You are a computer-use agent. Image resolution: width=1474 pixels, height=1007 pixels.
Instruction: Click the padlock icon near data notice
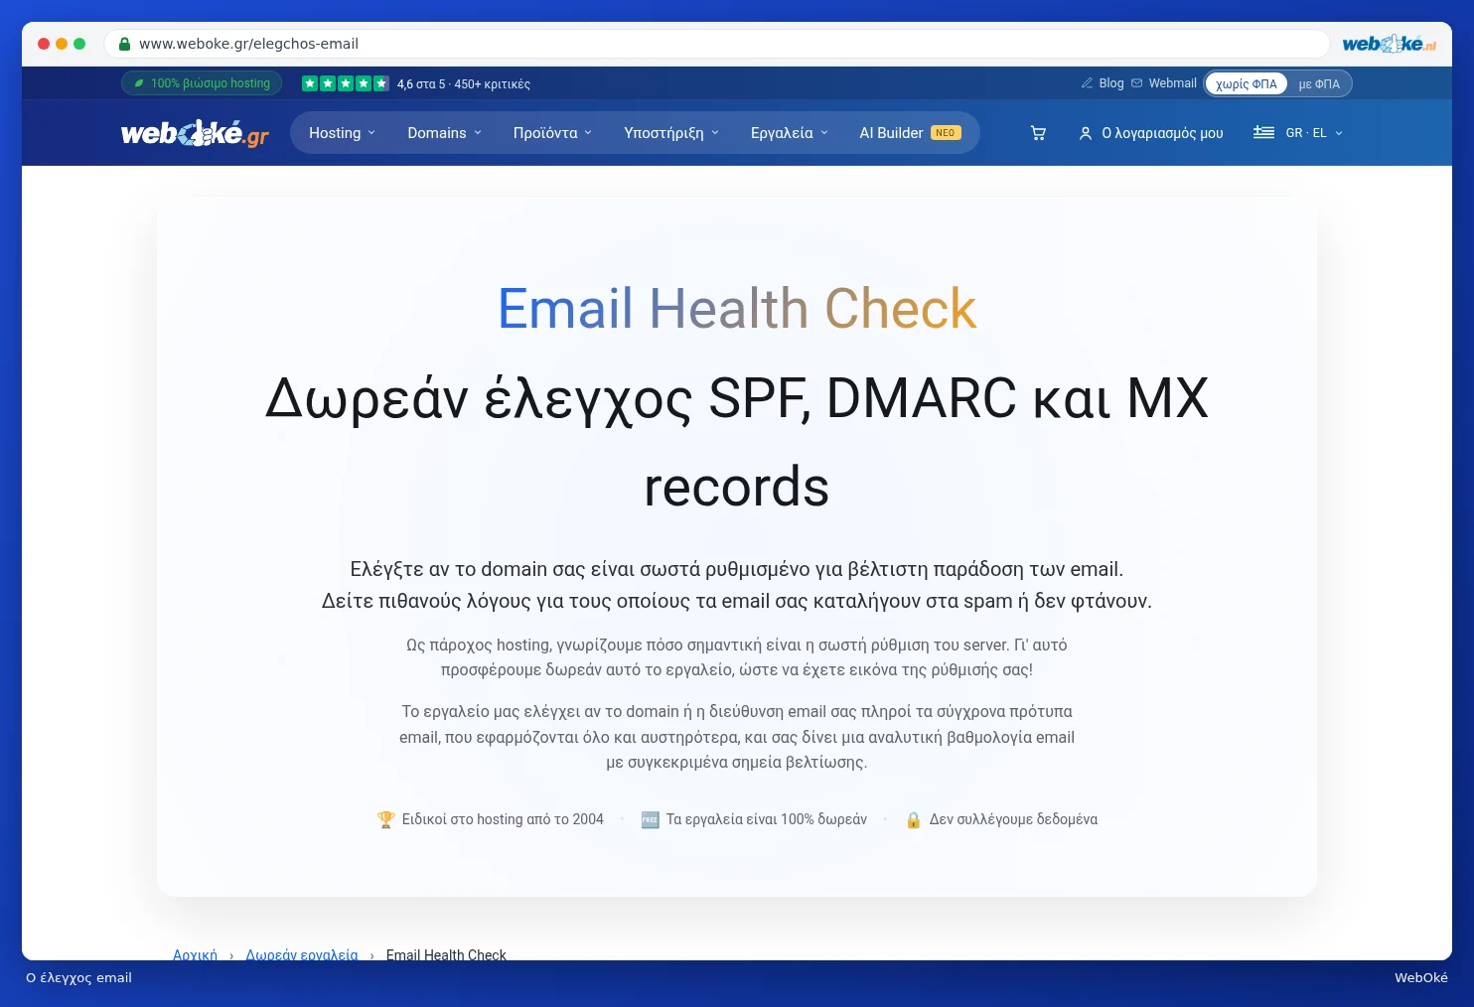click(x=914, y=819)
